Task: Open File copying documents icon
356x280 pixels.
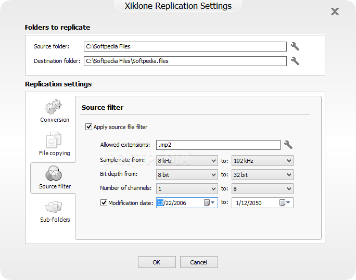Action: click(54, 140)
